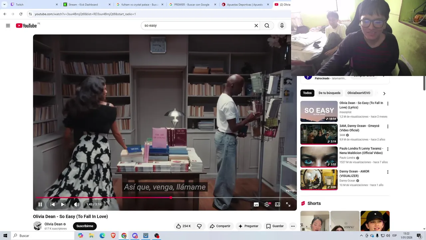426x240 pixels.
Task: Open Brave browser from the taskbar
Action: (x=113, y=236)
